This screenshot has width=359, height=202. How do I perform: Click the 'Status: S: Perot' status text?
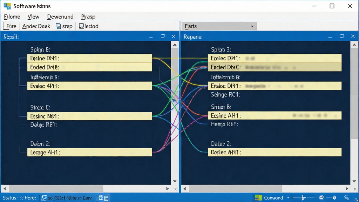pos(20,198)
